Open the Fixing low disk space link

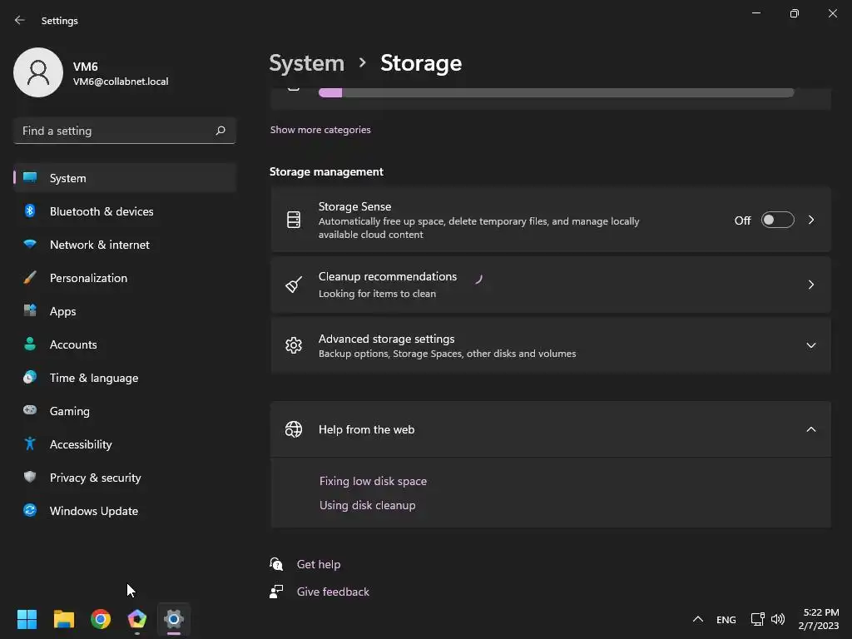[373, 481]
